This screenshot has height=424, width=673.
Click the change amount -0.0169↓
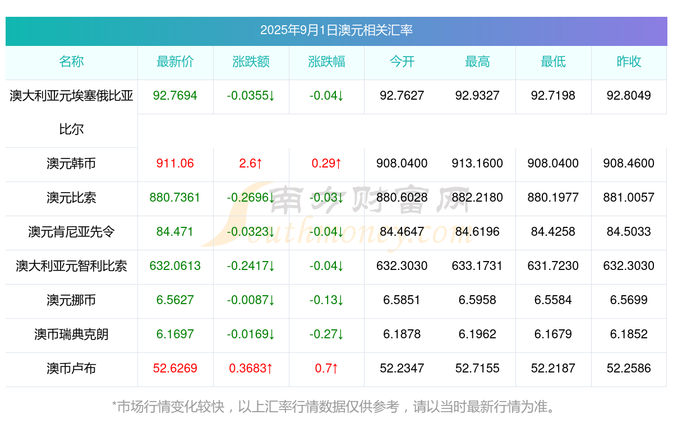point(251,334)
